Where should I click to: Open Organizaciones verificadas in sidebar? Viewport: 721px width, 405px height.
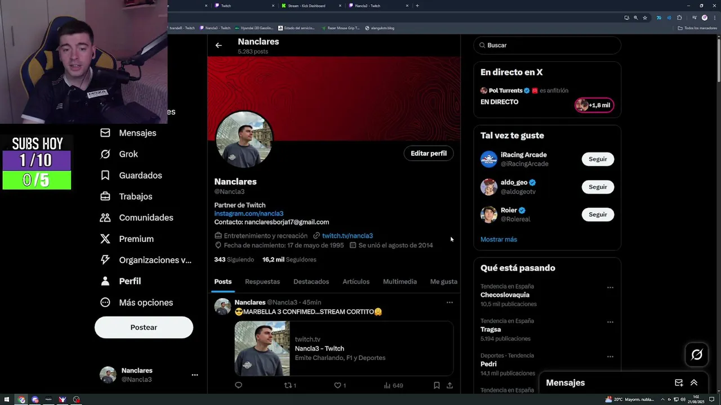[146, 260]
